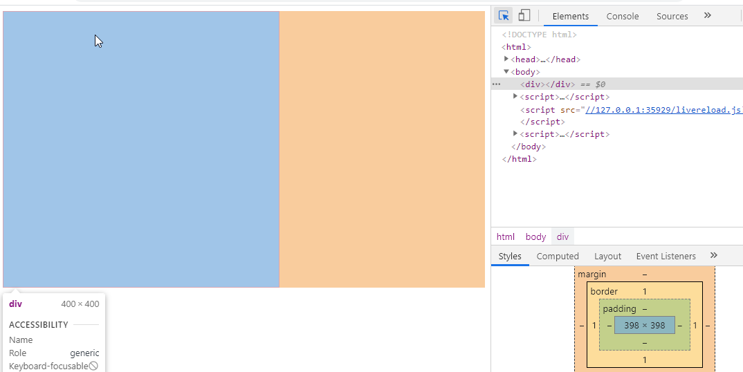Click html in the breadcrumb bar

tap(505, 236)
